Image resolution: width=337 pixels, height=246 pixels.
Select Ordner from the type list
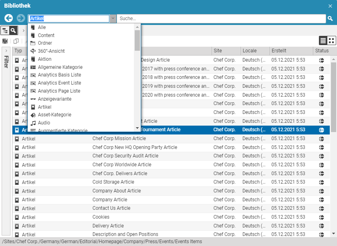(45, 43)
